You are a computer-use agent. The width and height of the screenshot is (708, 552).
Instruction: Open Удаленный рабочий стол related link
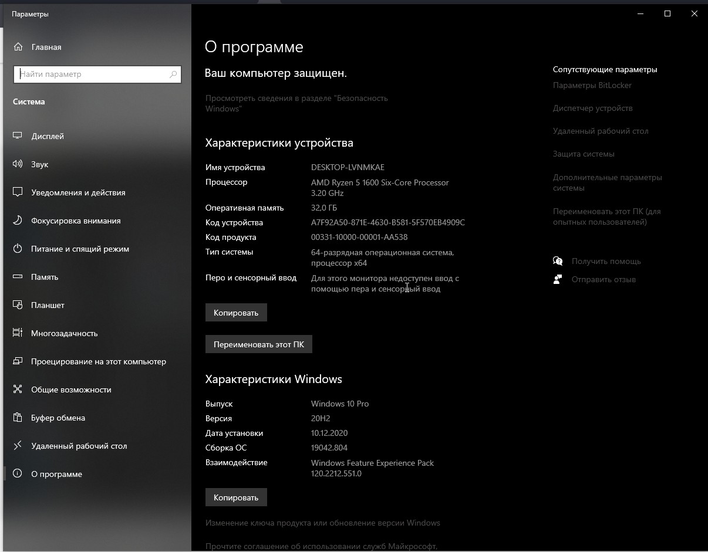[601, 131]
